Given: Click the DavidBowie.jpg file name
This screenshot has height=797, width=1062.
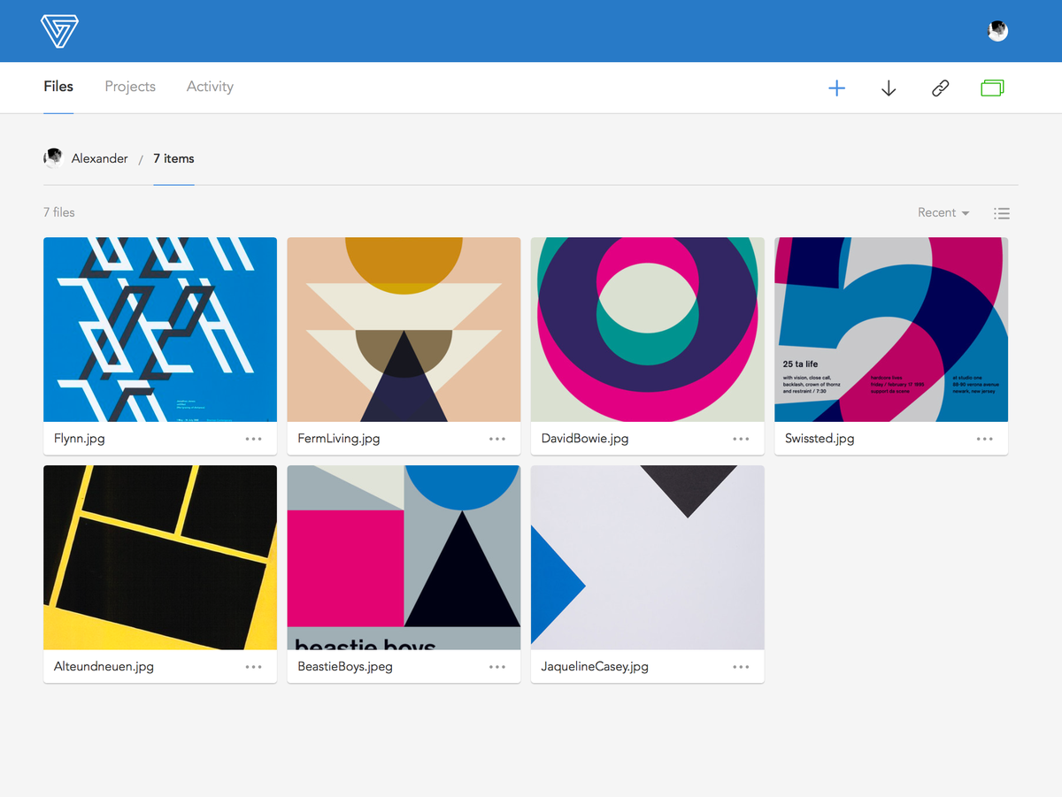Looking at the screenshot, I should pyautogui.click(x=585, y=439).
